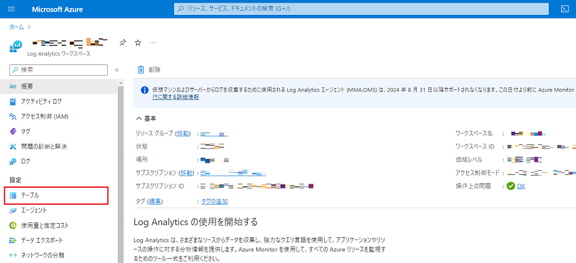
Task: Click the subscription name link
Action: click(233, 173)
